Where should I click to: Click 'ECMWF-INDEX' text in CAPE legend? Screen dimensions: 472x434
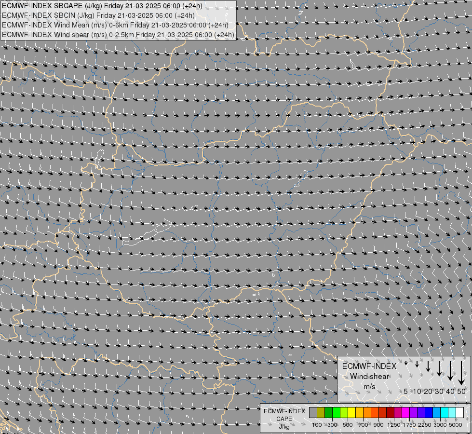click(x=284, y=411)
